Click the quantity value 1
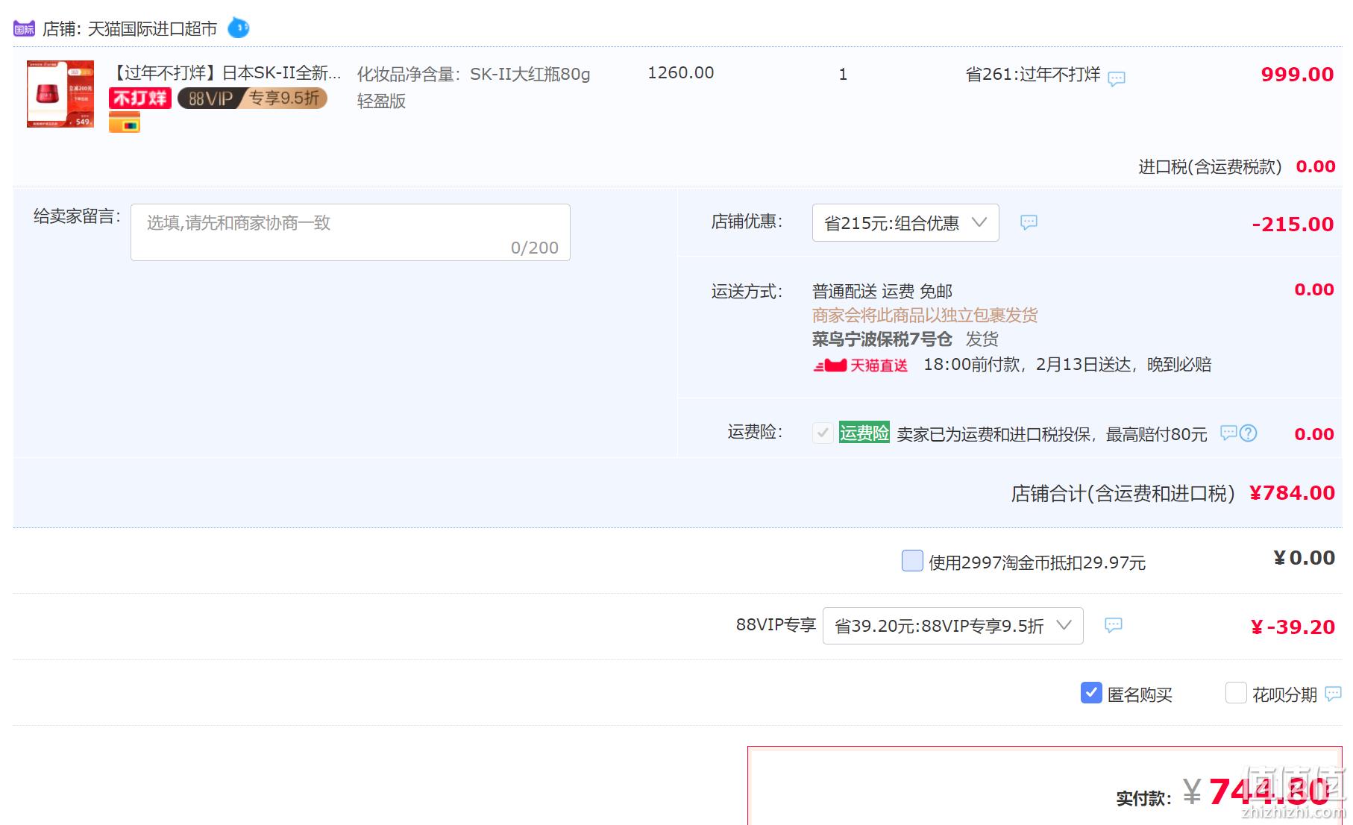The width and height of the screenshot is (1353, 825). pyautogui.click(x=843, y=75)
